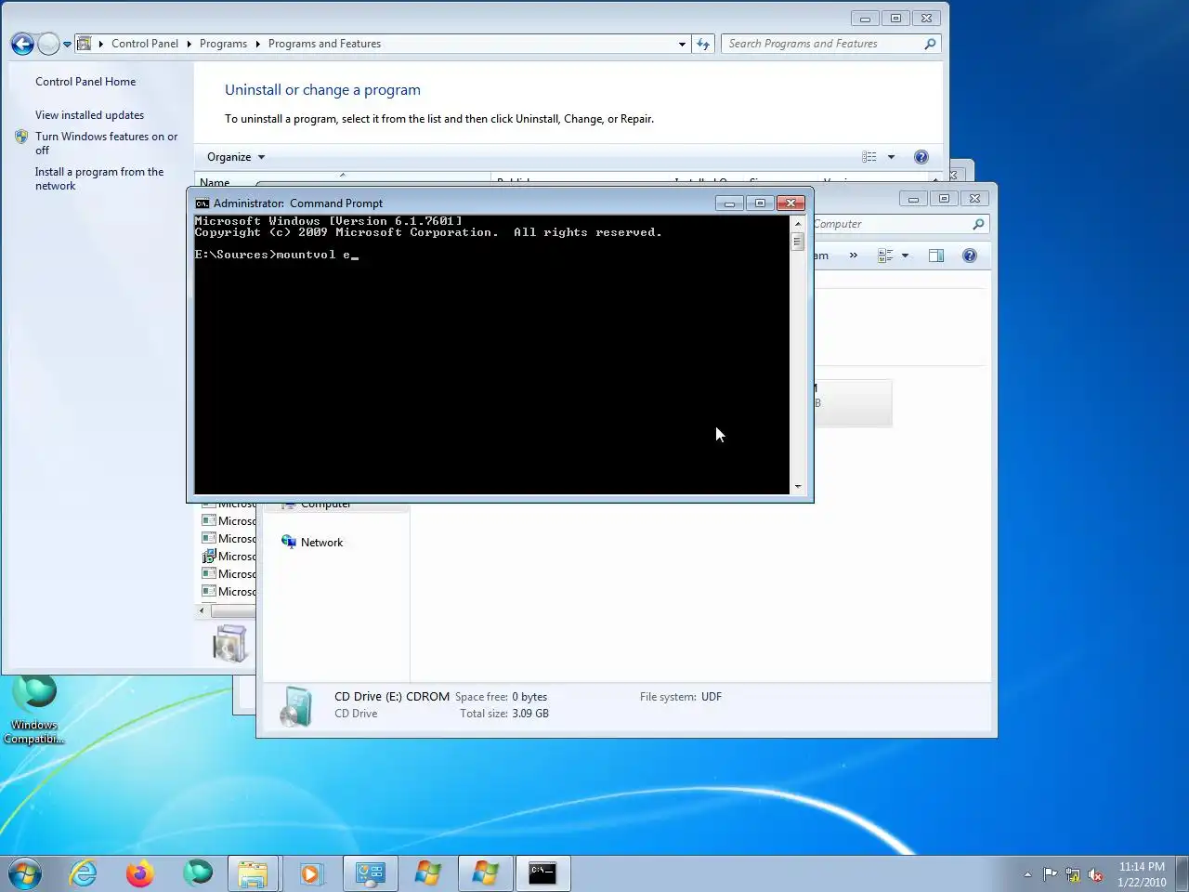The height and width of the screenshot is (892, 1189).
Task: Click the taskbar clock showing 11:14 PM
Action: tap(1142, 874)
